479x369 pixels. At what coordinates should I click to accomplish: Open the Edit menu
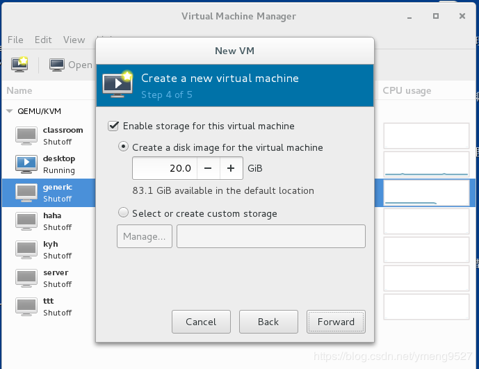point(43,40)
